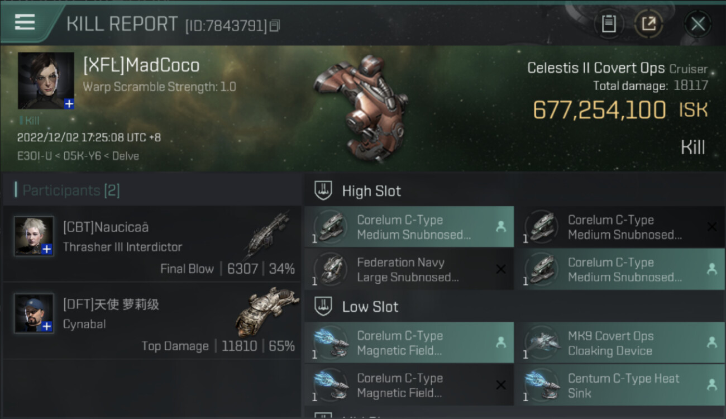726x419 pixels.
Task: Close the kill report window
Action: pyautogui.click(x=698, y=24)
